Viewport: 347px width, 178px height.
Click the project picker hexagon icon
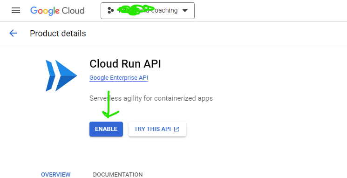[x=110, y=10]
